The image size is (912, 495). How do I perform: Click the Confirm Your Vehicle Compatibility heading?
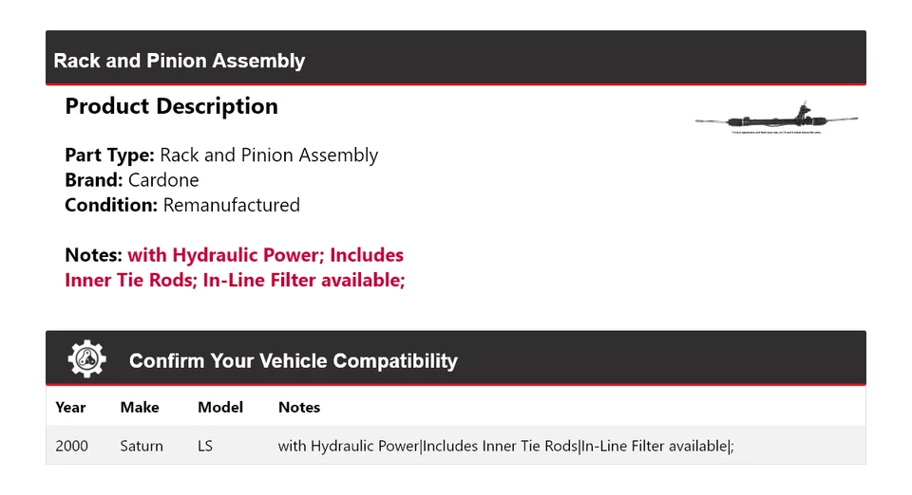[293, 361]
